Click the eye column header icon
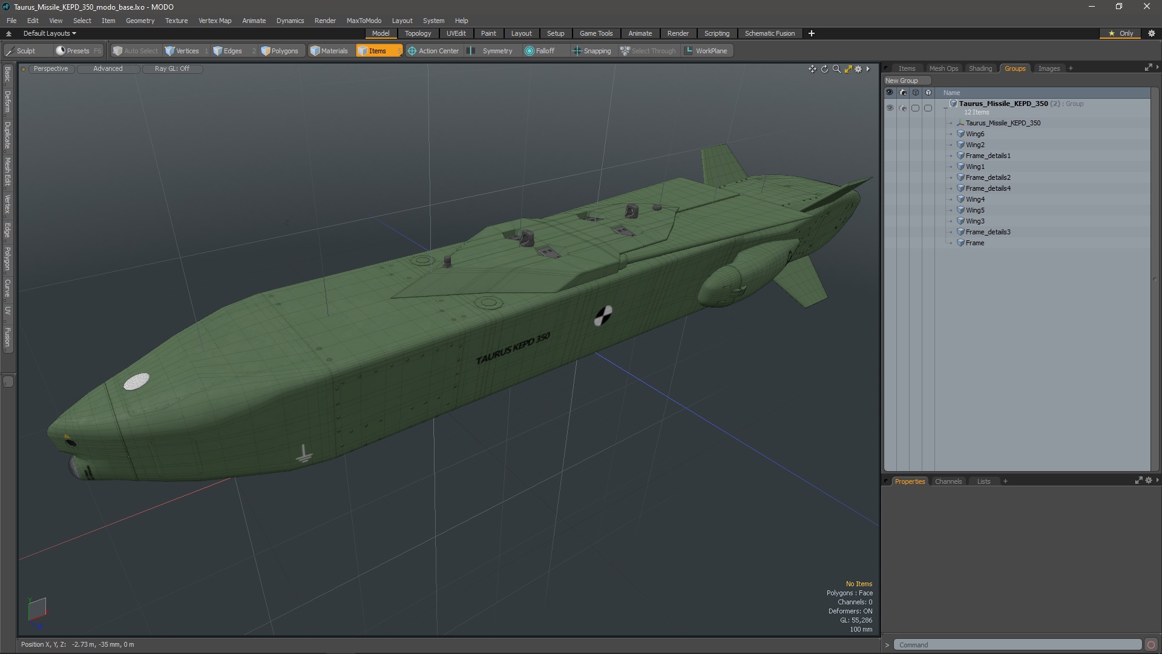This screenshot has width=1162, height=654. tap(890, 93)
